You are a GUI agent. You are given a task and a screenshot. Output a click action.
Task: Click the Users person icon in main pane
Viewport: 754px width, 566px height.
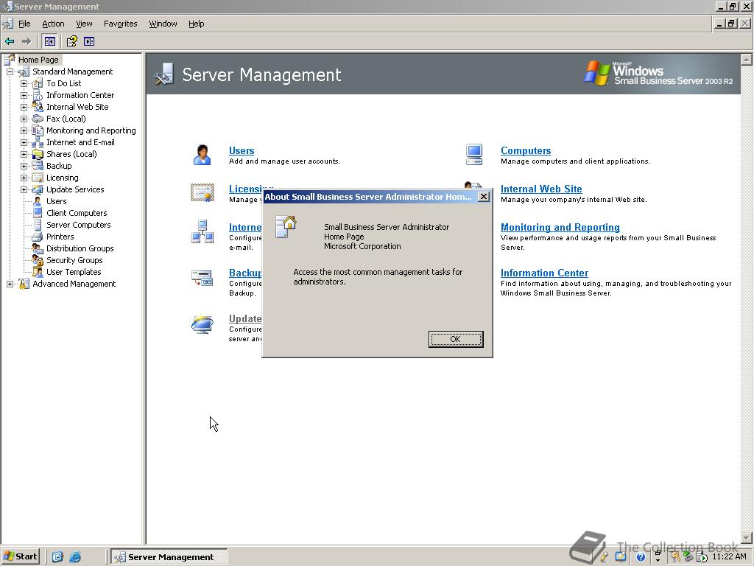(x=202, y=155)
